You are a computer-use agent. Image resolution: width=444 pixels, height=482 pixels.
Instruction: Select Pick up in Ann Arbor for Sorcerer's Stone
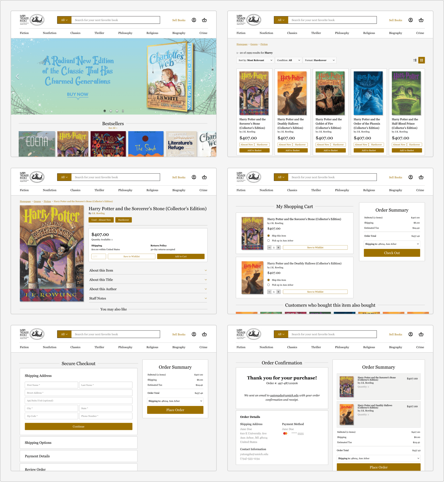coord(269,240)
